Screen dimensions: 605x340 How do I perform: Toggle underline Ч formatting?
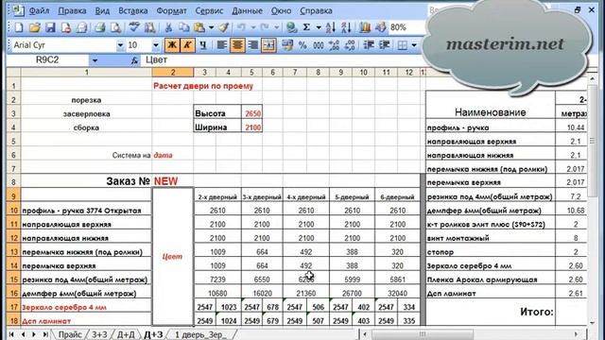point(203,45)
